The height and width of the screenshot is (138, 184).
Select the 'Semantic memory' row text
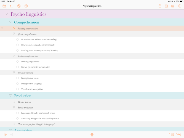coord(25,73)
